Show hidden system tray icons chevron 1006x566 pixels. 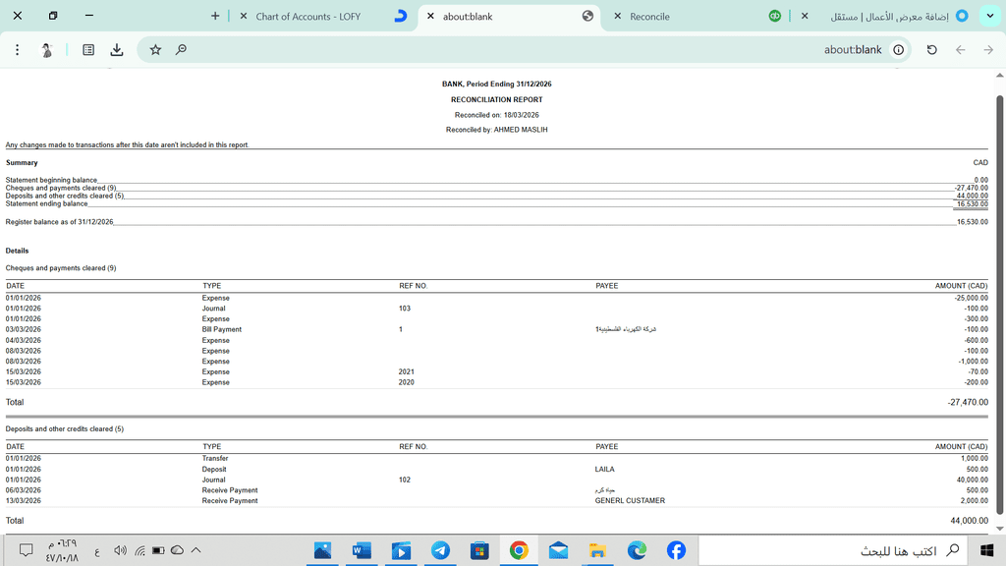[x=196, y=550]
